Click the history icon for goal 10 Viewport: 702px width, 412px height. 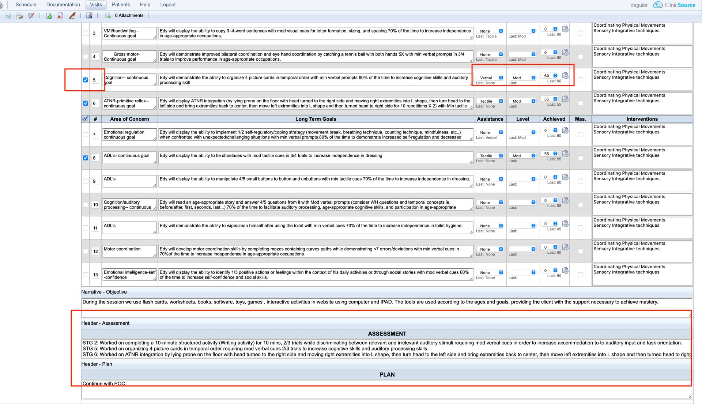[565, 200]
